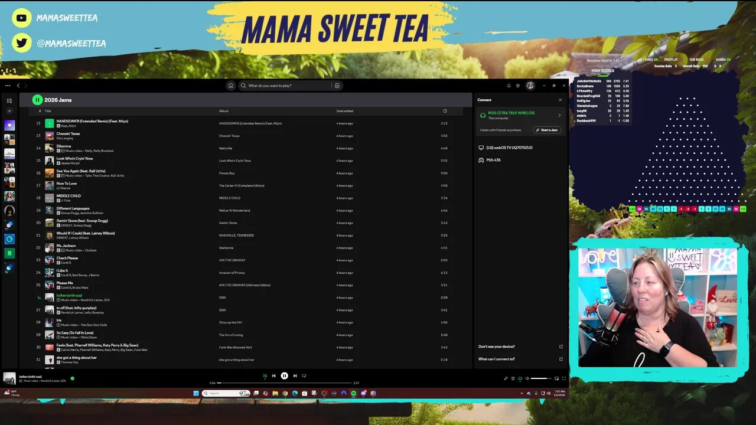Image resolution: width=756 pixels, height=425 pixels.
Task: Open the queue icon
Action: [513, 378]
